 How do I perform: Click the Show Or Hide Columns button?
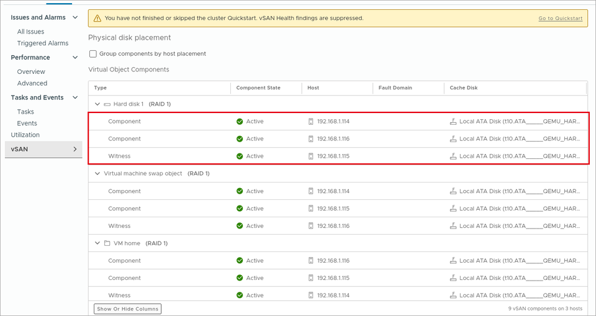tap(127, 309)
